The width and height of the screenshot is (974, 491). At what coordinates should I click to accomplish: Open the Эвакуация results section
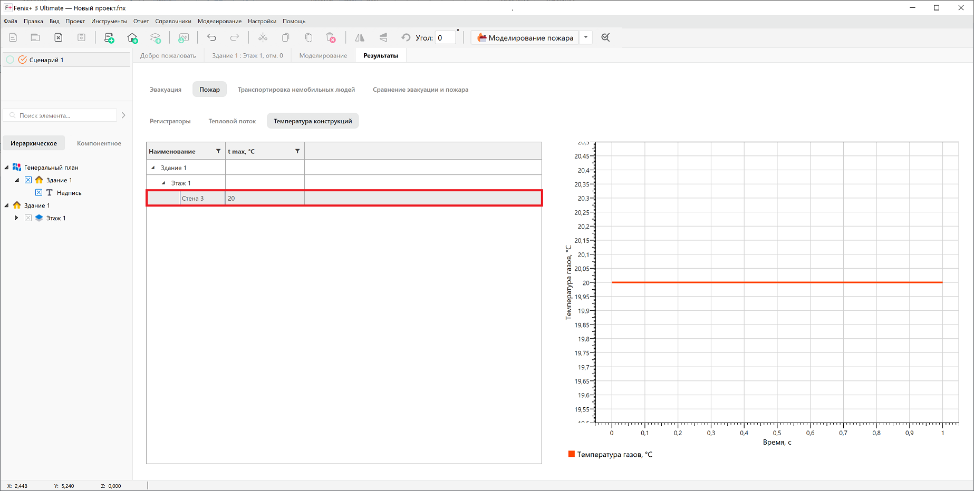(x=166, y=90)
